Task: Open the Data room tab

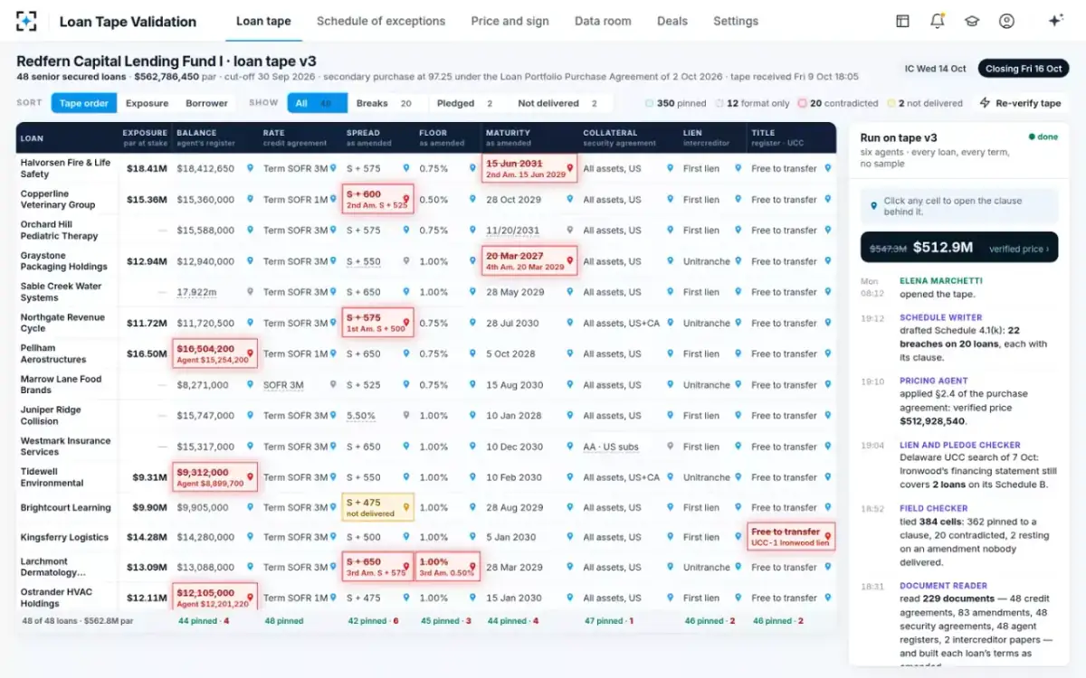Action: [603, 21]
